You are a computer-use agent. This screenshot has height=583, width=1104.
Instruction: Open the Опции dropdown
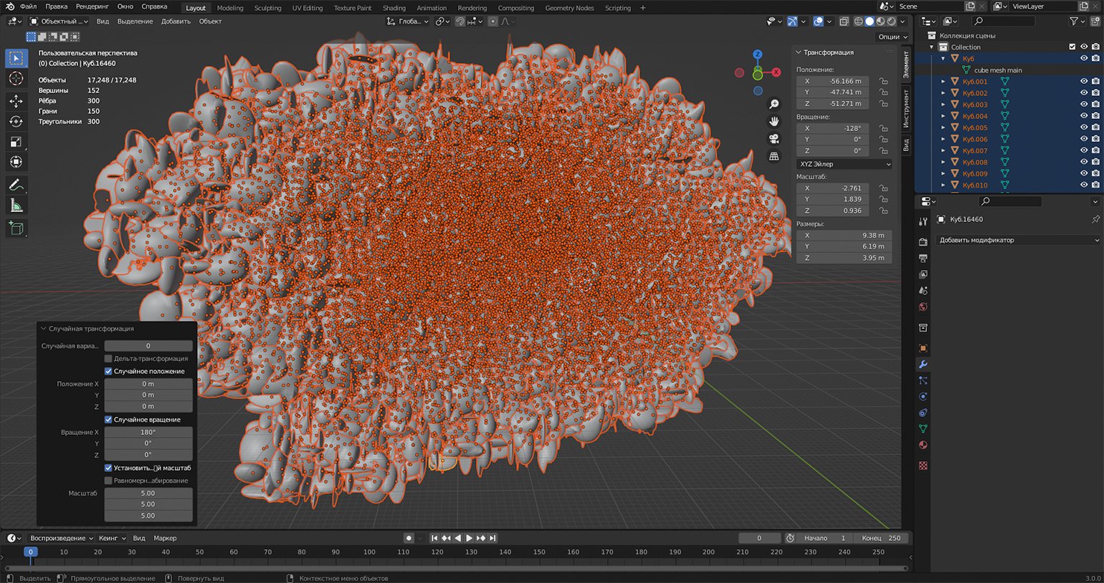point(893,37)
